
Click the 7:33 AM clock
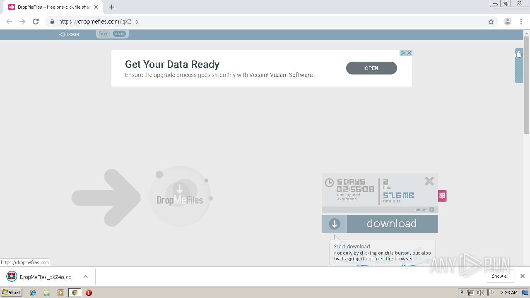tap(509, 293)
